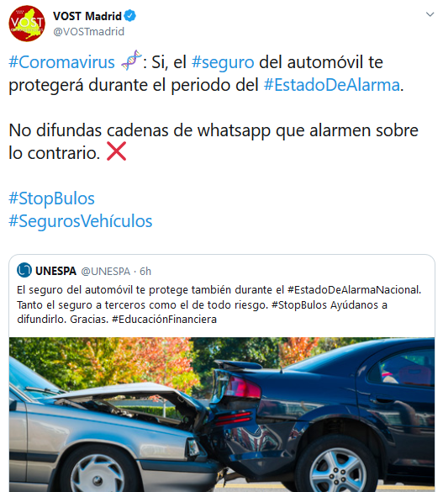
Task: Follow the #EstadoDeAlarma hashtag
Action: (332, 85)
